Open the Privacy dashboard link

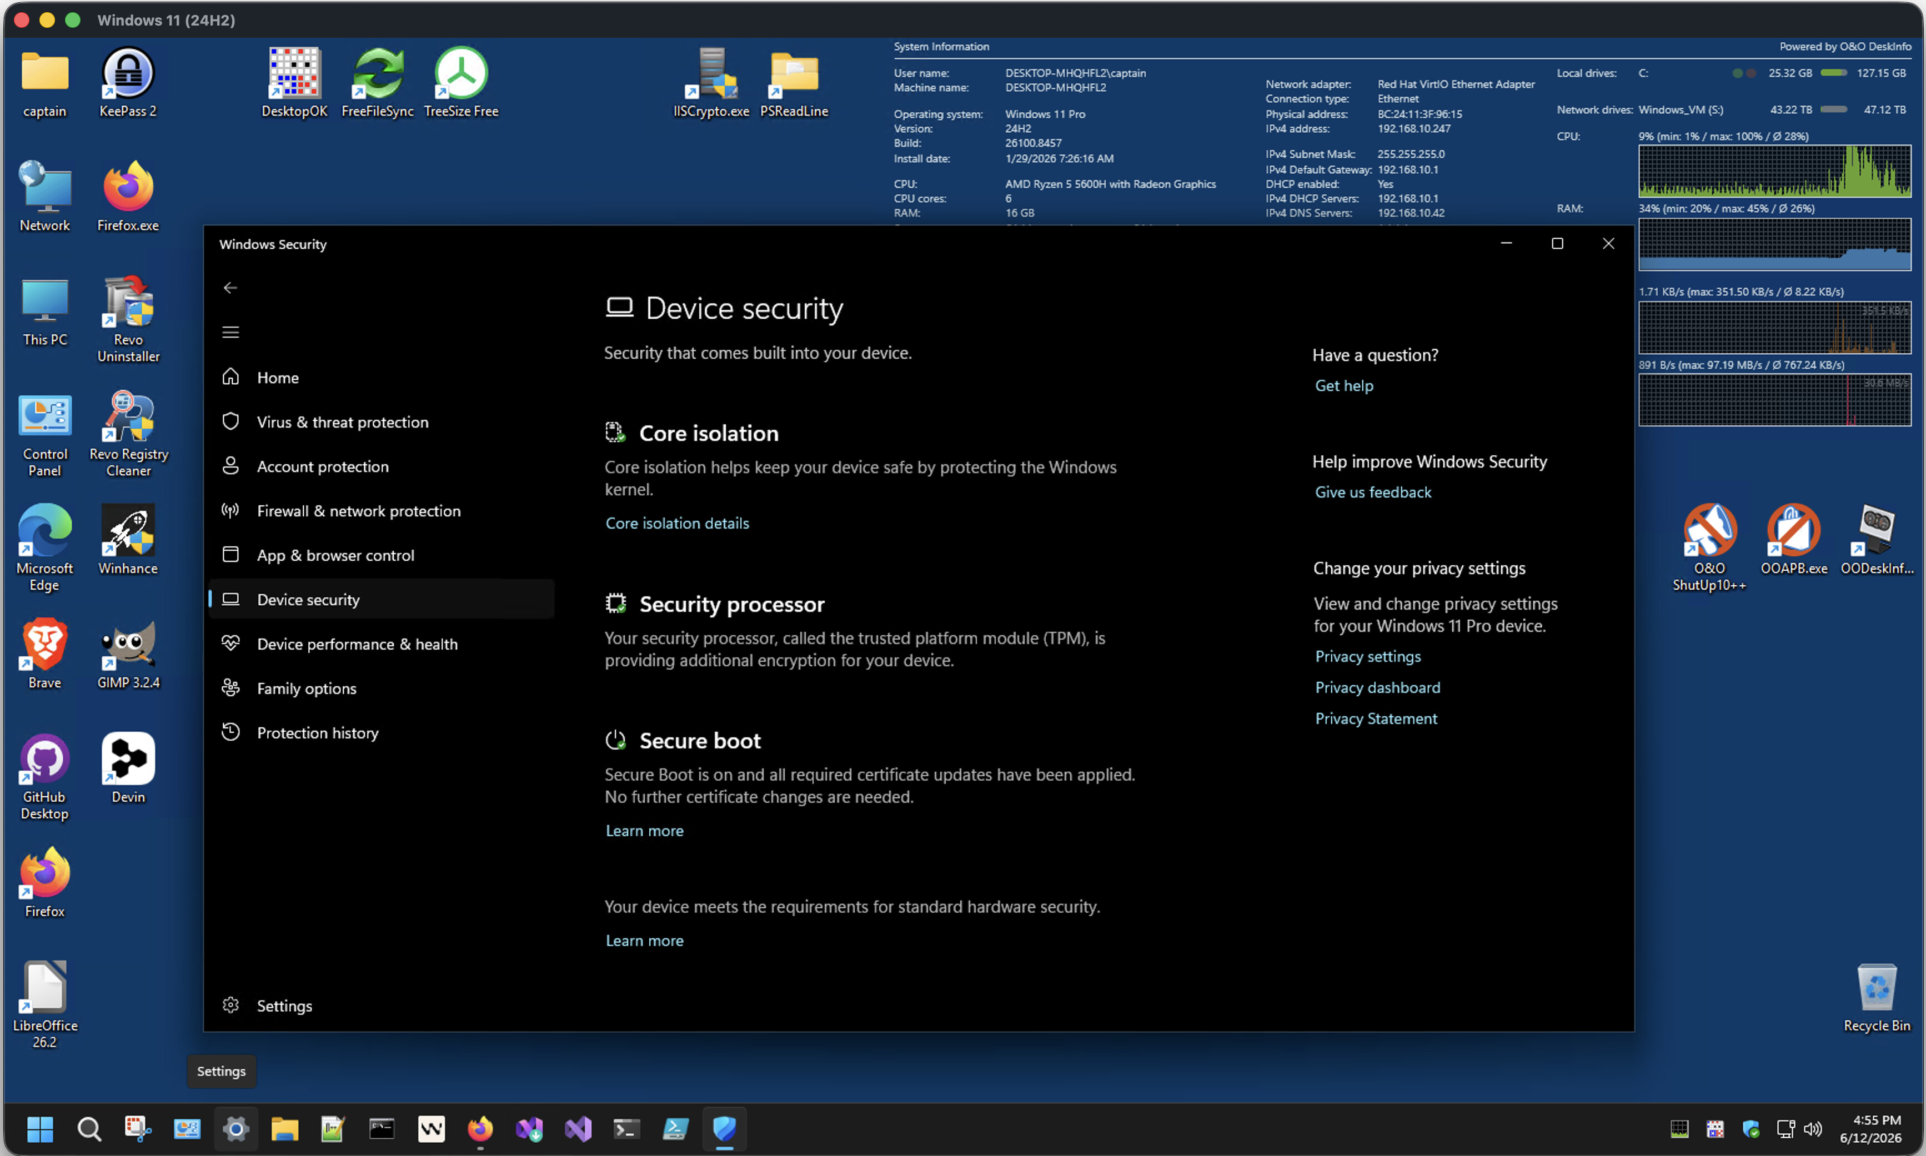[x=1377, y=688]
